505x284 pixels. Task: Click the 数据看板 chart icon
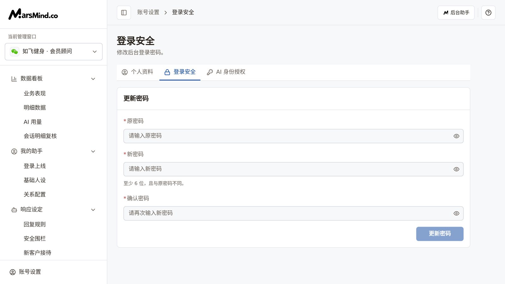pyautogui.click(x=14, y=79)
